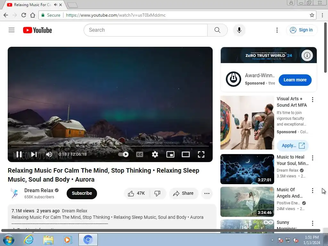Click the search magnifier button
Viewport: 328px width, 246px height.
[217, 30]
